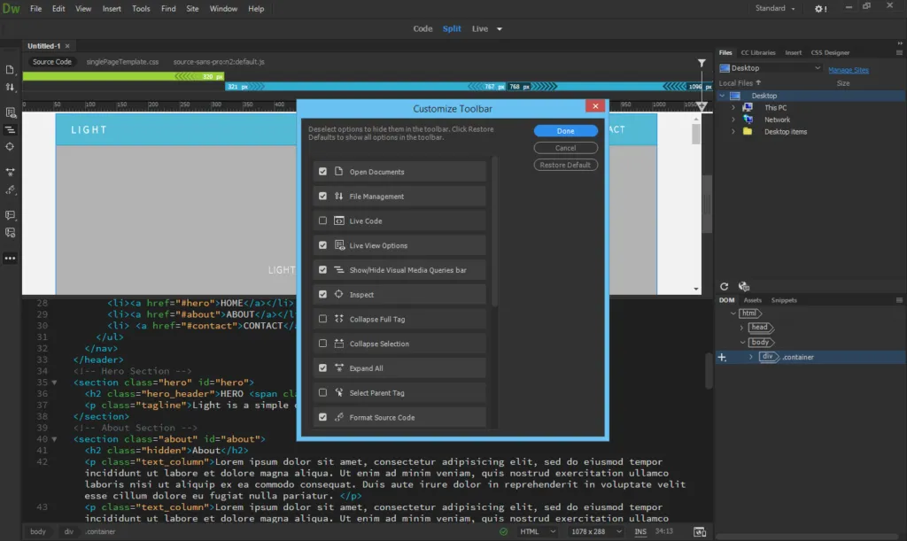Click the plus icon beside div .container
Image resolution: width=907 pixels, height=541 pixels.
(722, 358)
